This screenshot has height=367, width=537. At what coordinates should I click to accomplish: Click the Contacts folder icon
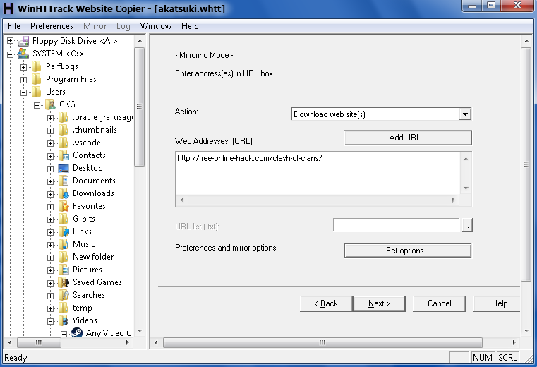[x=64, y=155]
